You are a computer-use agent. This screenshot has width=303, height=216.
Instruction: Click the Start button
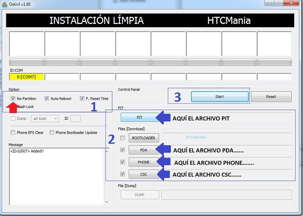220,97
